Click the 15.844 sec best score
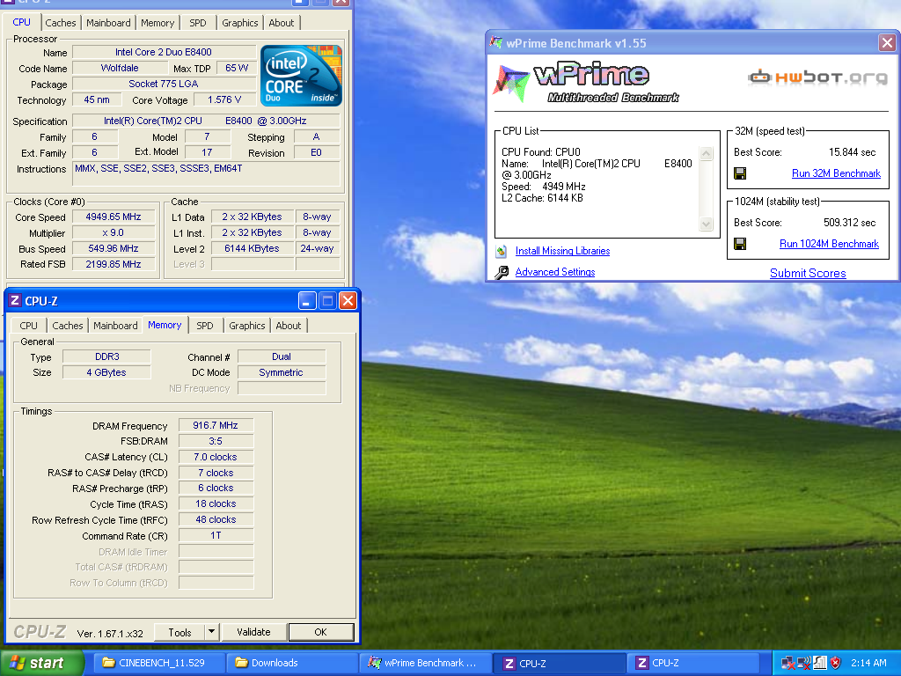The width and height of the screenshot is (901, 676). click(852, 152)
